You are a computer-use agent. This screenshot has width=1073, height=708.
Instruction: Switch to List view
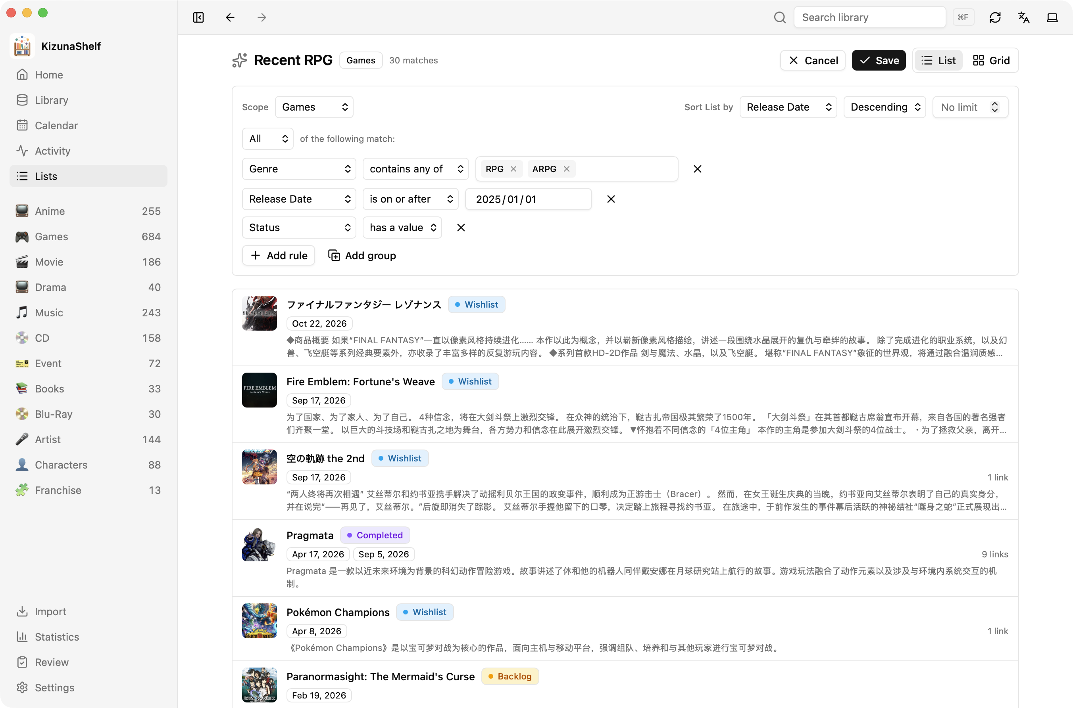[x=938, y=61]
